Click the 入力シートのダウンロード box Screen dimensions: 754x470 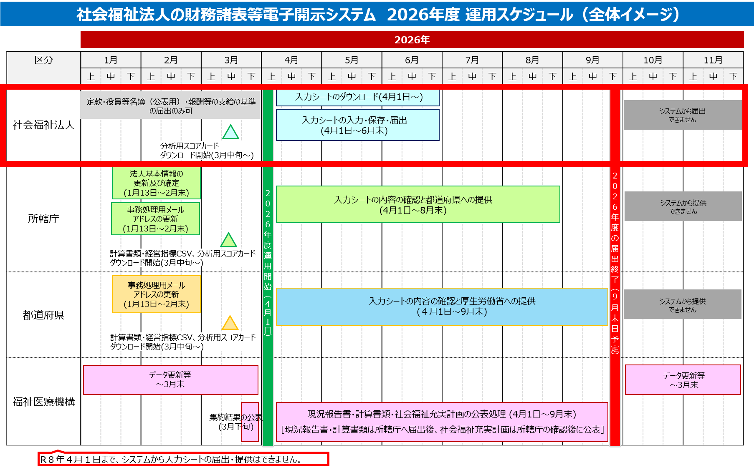tap(358, 98)
